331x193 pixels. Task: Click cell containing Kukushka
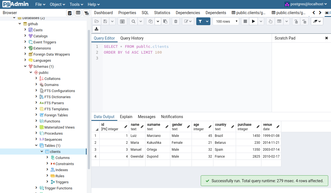158,142
